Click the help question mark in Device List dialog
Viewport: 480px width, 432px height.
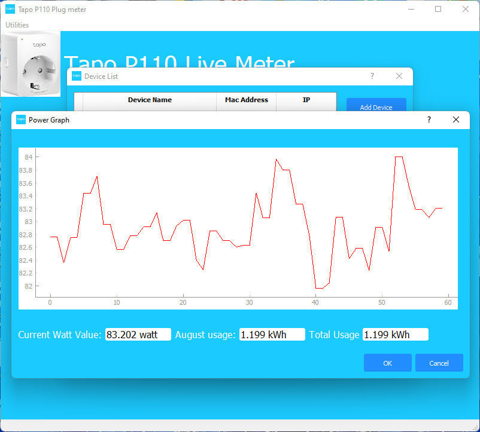tap(372, 76)
